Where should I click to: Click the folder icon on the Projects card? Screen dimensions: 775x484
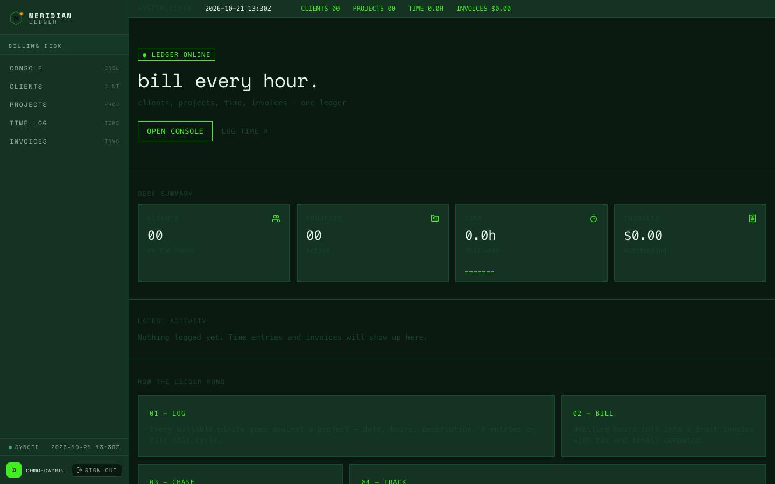[x=435, y=218]
